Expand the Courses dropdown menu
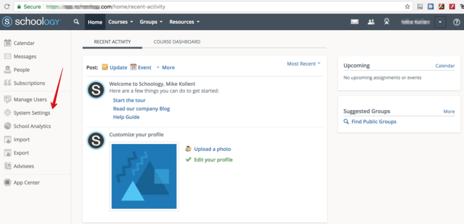Viewport: 464px width, 224px height. click(x=121, y=22)
